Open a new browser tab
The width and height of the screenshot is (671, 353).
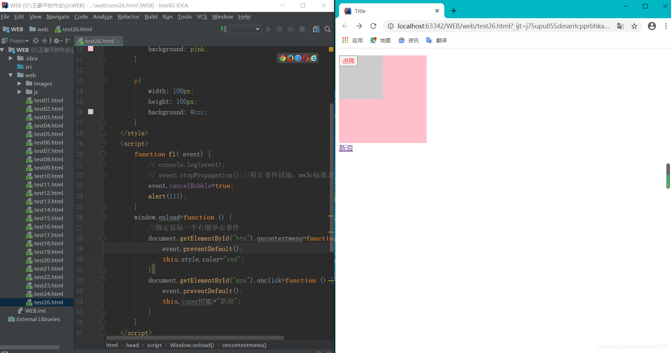point(454,11)
